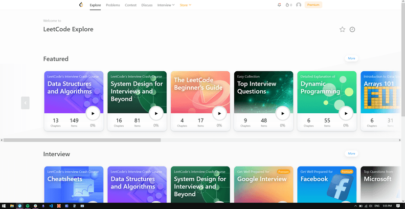Click More next to Featured
The image size is (405, 209).
point(351,58)
